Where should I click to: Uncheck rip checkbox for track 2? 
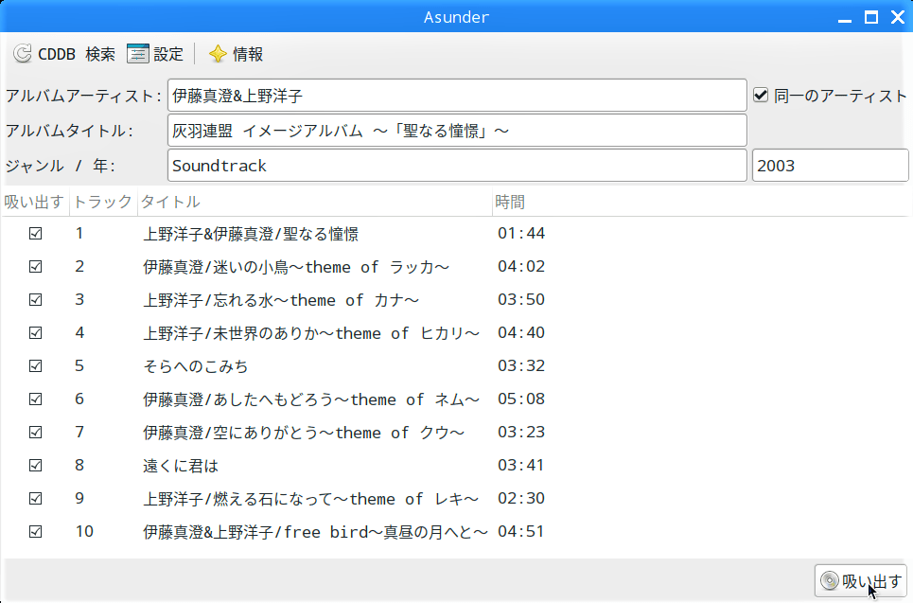click(x=36, y=267)
